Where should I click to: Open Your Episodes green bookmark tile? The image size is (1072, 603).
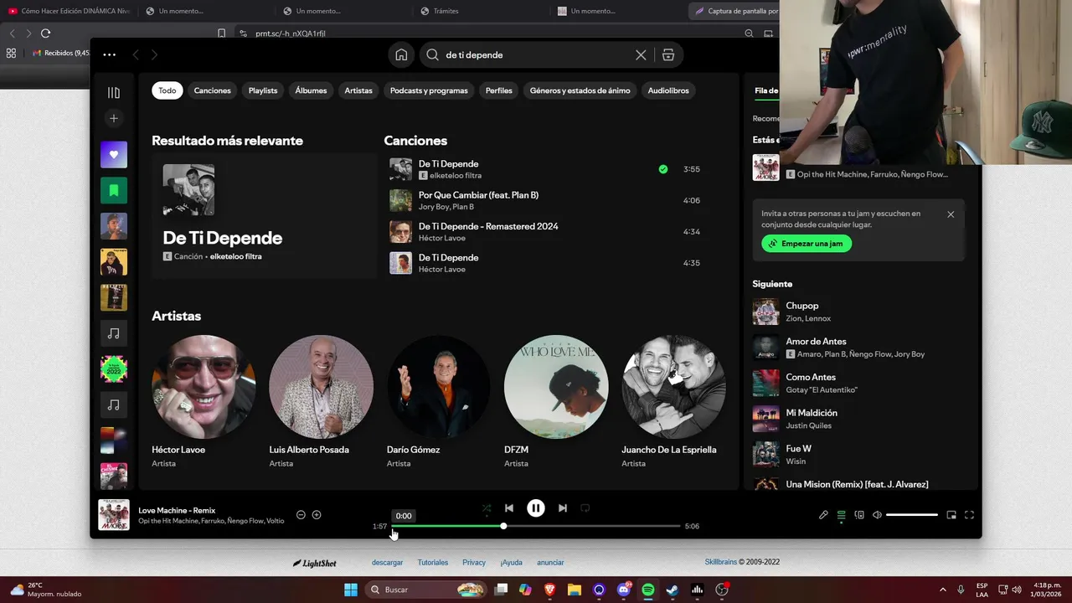click(114, 190)
